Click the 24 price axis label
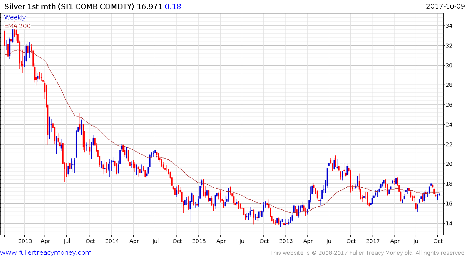Screen dimensions: 465x259 point(449,125)
